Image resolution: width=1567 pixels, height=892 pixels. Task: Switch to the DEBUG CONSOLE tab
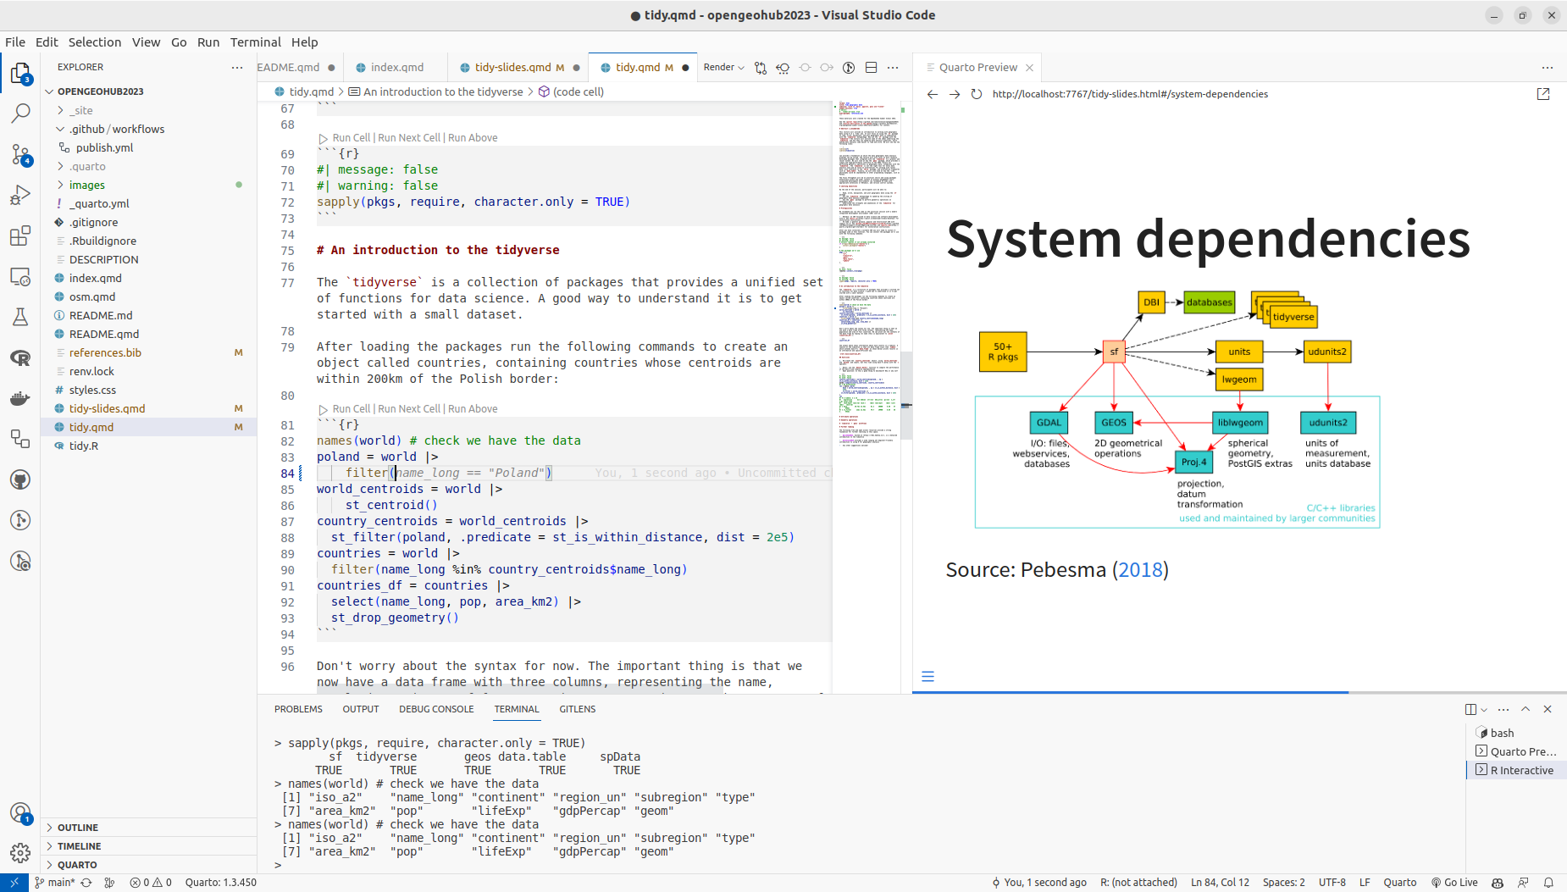pyautogui.click(x=436, y=709)
